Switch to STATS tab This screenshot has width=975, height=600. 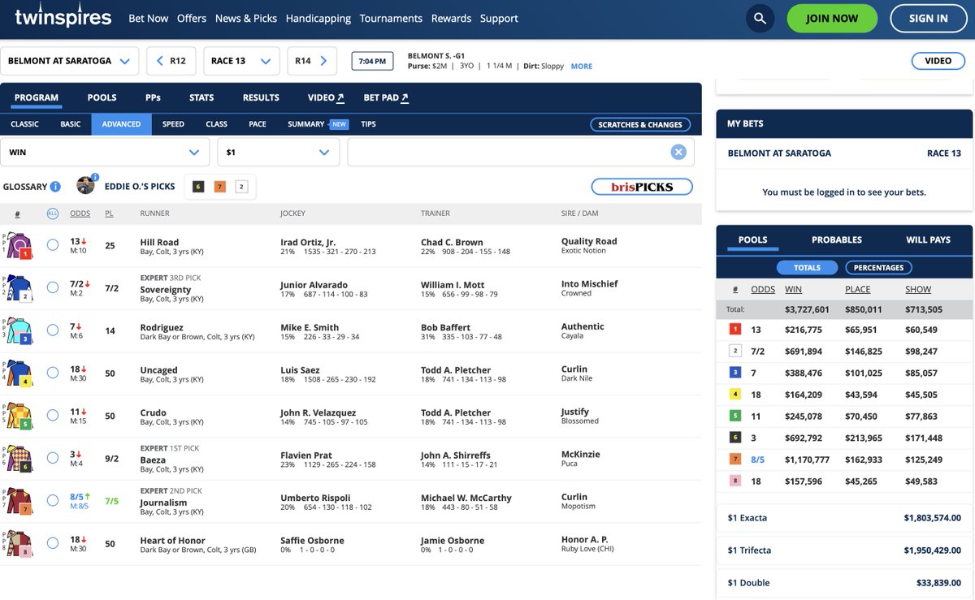click(201, 97)
